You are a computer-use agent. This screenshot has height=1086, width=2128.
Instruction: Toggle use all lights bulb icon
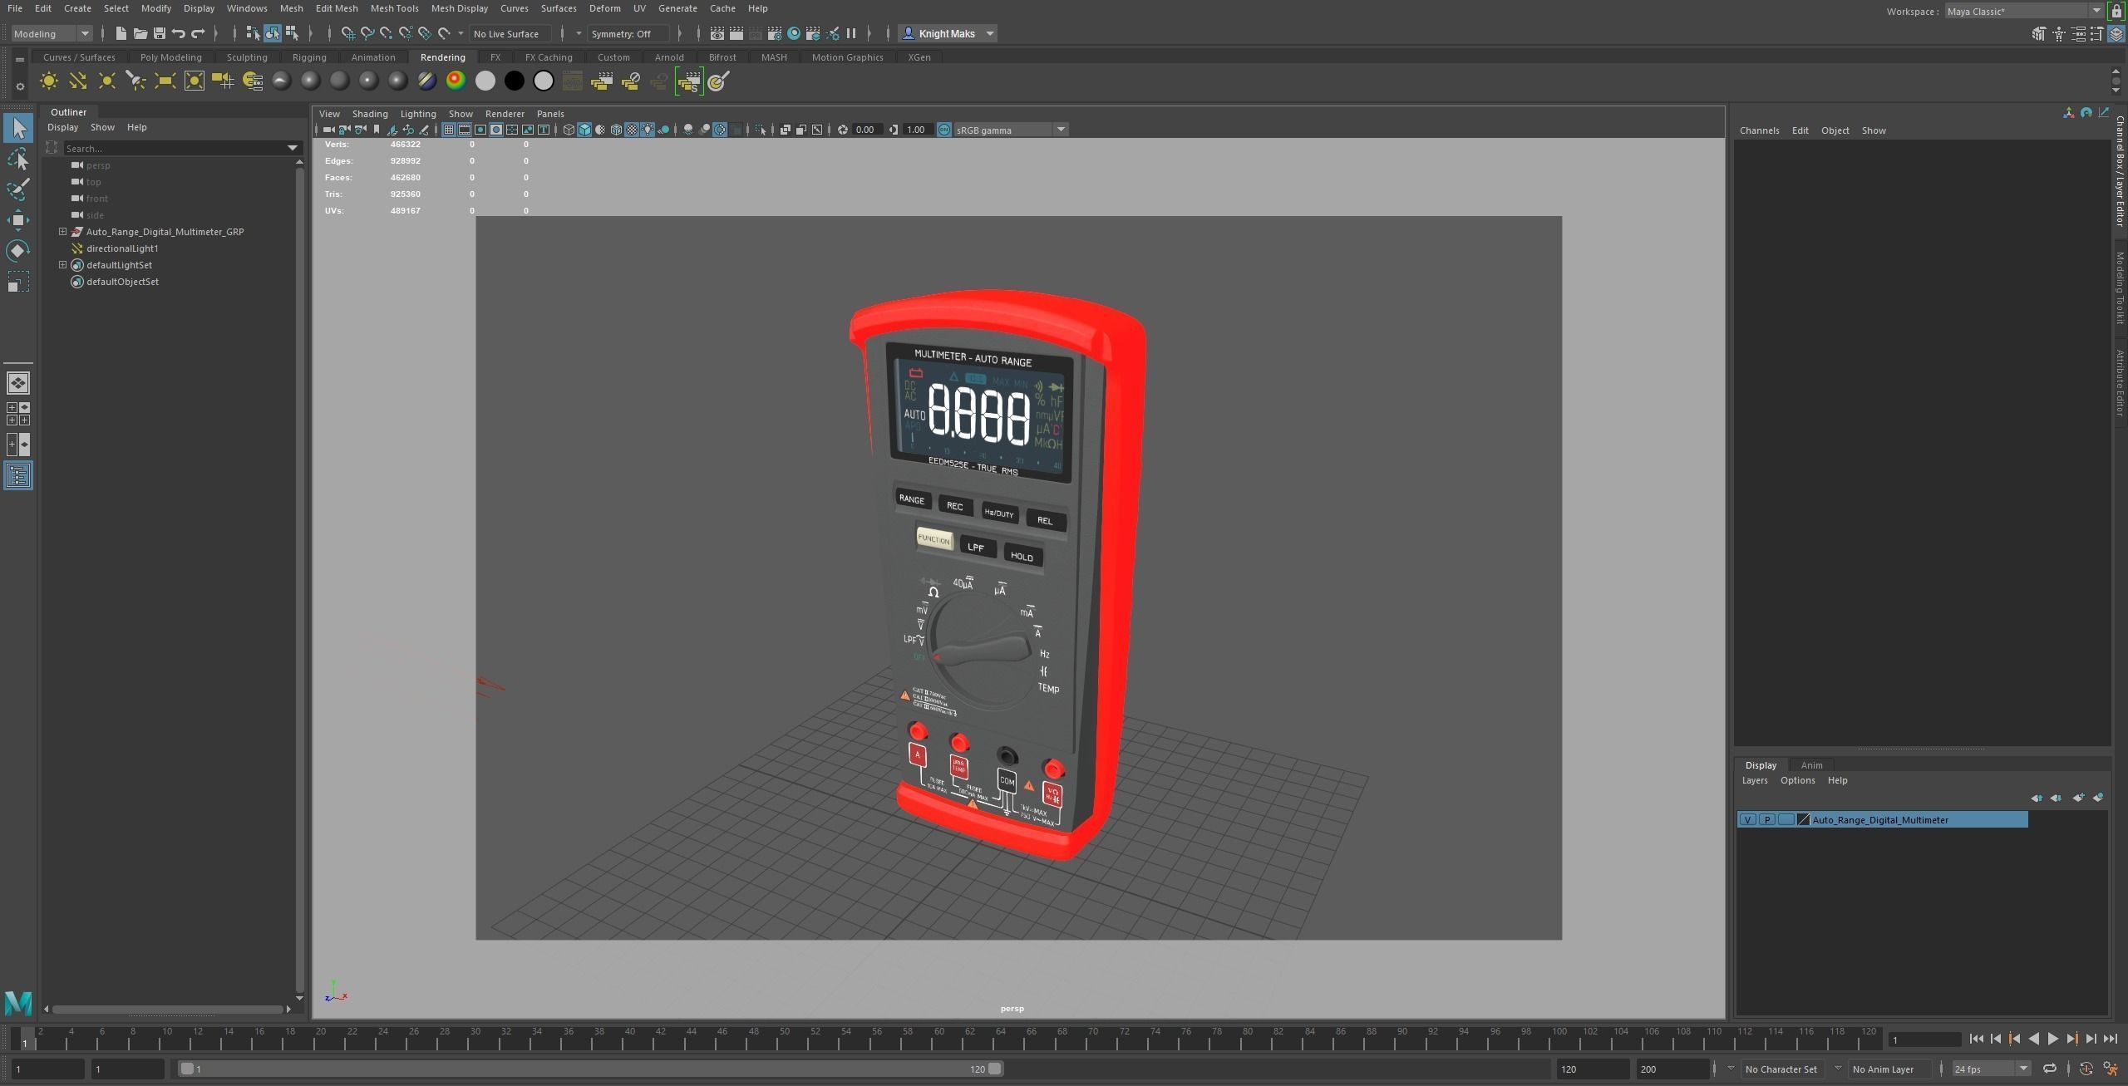pyautogui.click(x=648, y=130)
